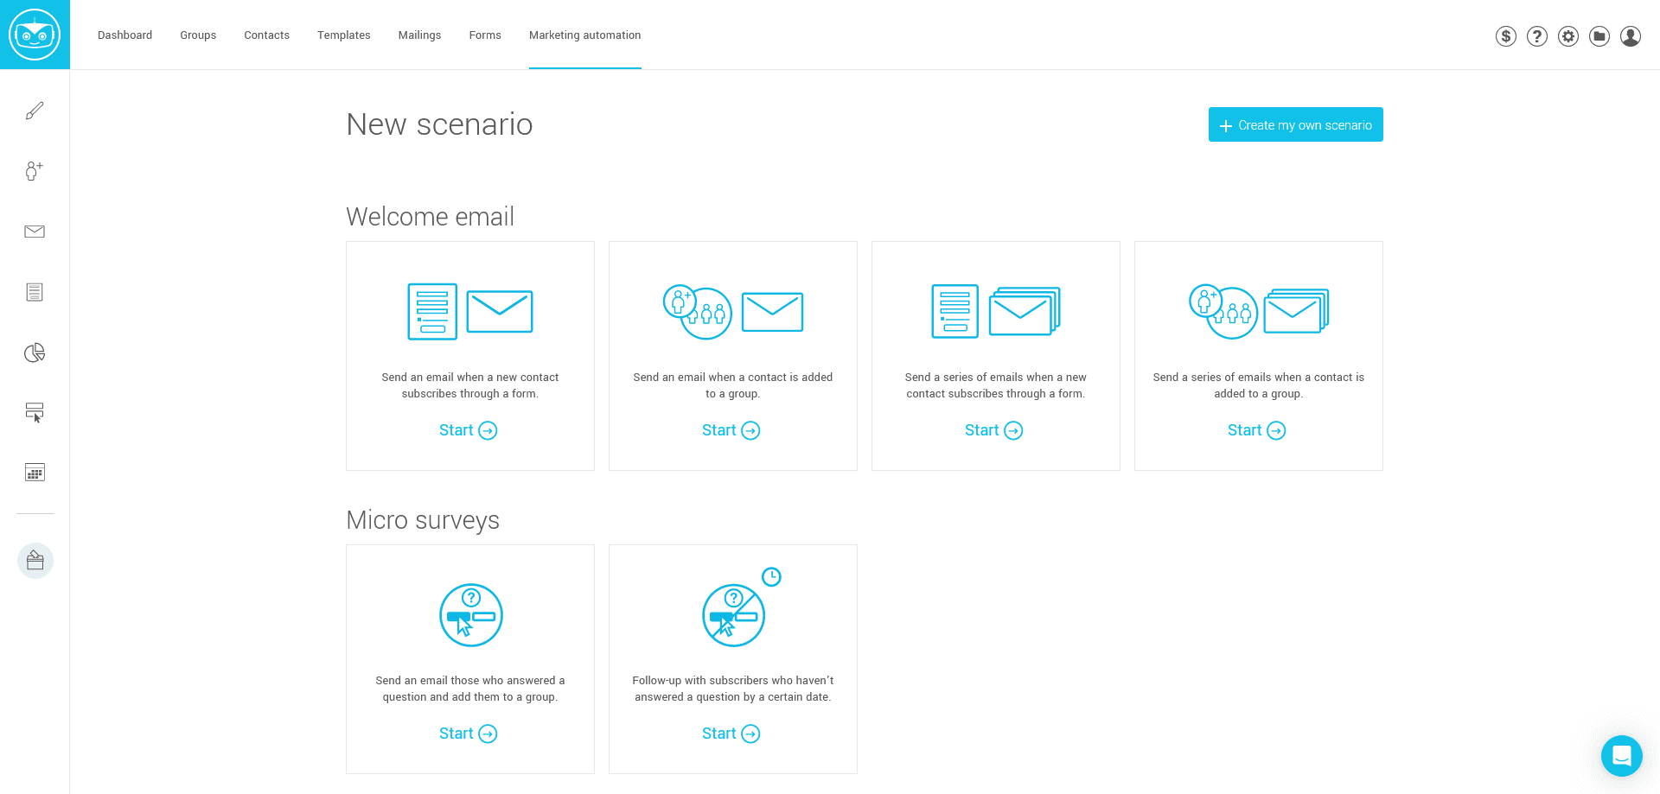Switch to the Mailings tab
Viewport: 1660px width, 794px height.
419,35
